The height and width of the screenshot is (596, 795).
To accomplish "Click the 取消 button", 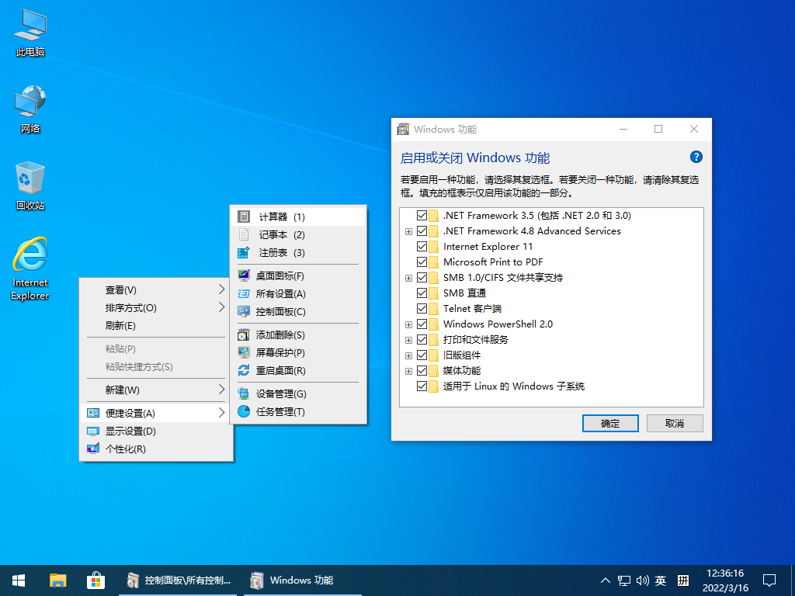I will pos(675,423).
